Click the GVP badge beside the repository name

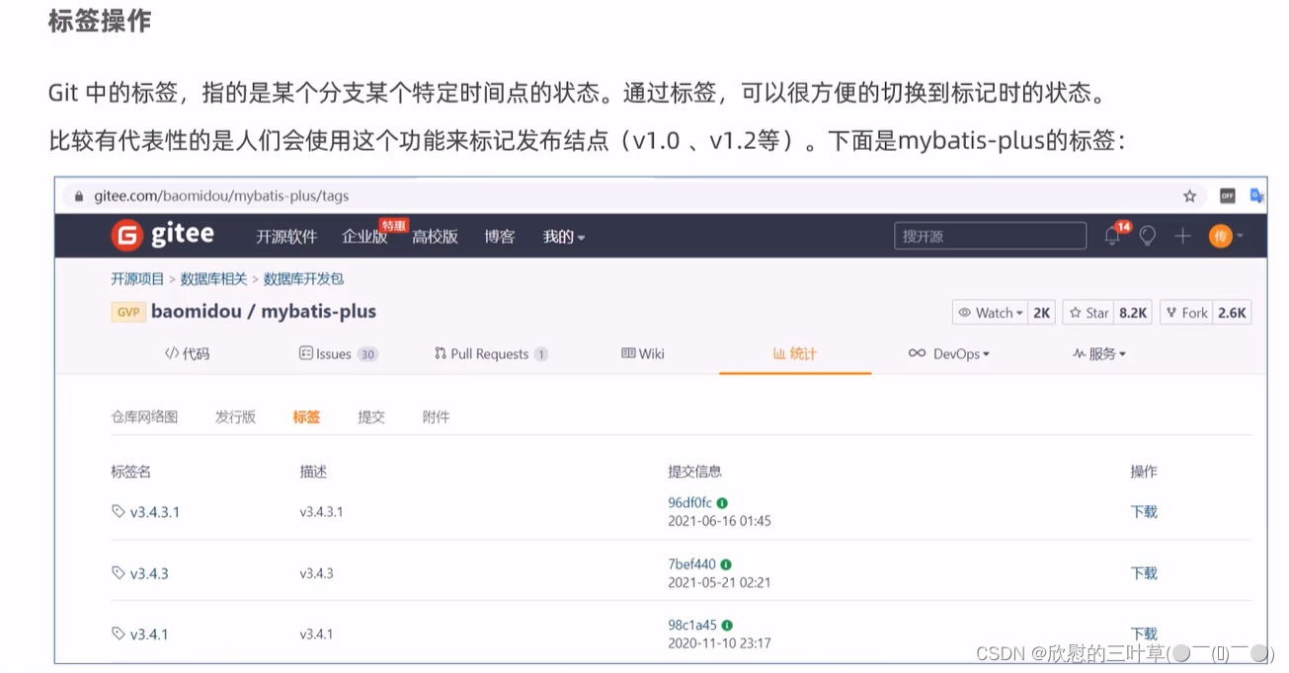point(128,312)
